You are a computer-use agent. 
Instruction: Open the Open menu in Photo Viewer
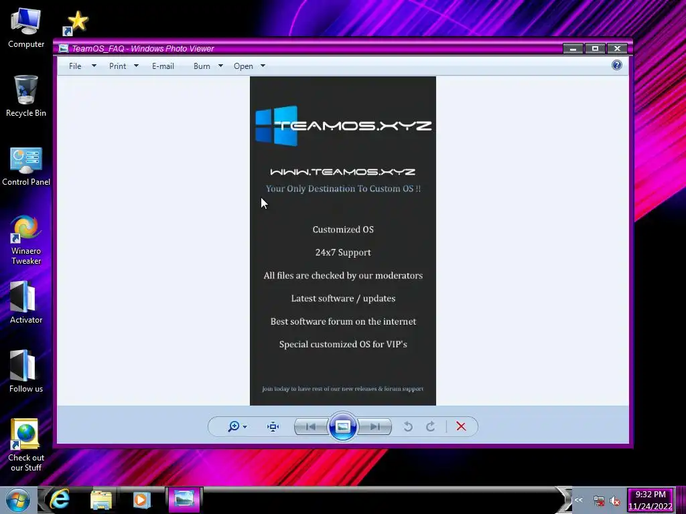click(x=243, y=66)
